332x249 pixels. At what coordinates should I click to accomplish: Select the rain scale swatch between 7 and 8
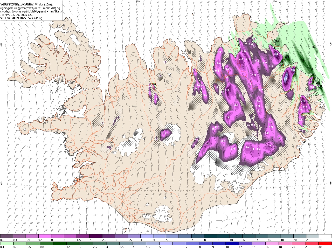tap(192, 243)
